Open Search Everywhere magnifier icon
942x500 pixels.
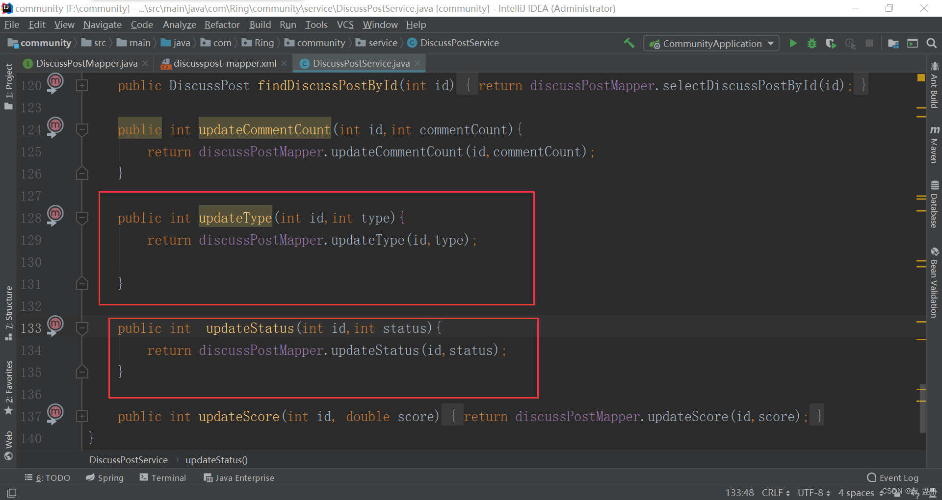click(931, 43)
